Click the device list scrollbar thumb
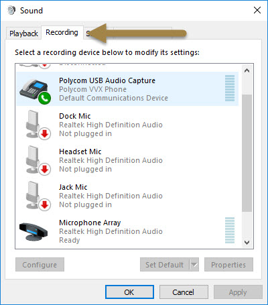Image resolution: width=268 pixels, height=305 pixels. click(x=247, y=153)
